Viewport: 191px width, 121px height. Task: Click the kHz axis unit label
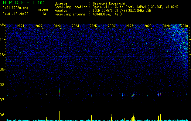[x=3, y=25]
